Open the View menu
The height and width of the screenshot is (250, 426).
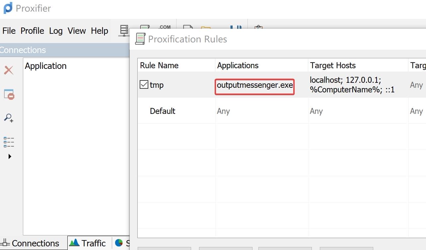(x=77, y=31)
